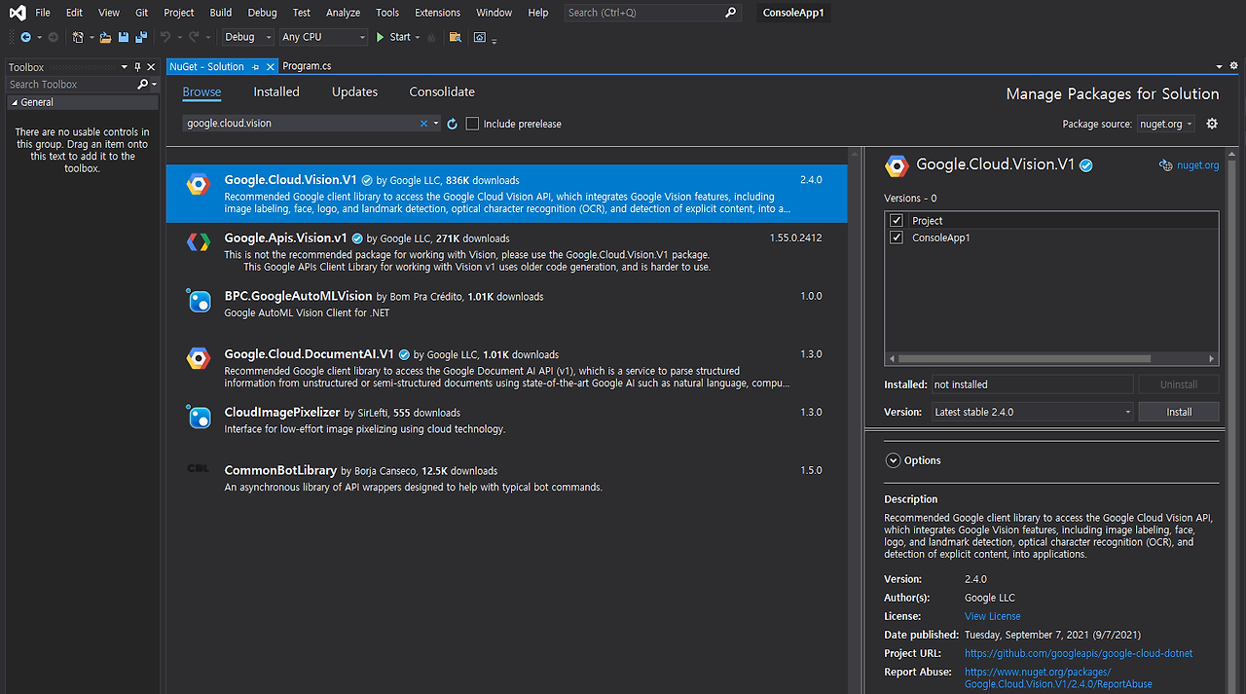The image size is (1246, 694).
Task: Click the Navigate Forward arrow icon
Action: click(x=53, y=37)
